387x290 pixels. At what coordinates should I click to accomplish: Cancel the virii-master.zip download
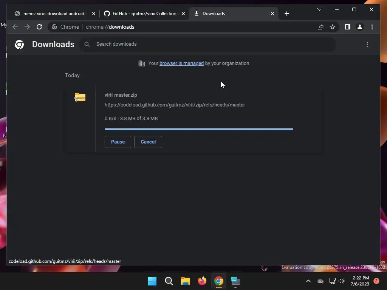pos(148,142)
